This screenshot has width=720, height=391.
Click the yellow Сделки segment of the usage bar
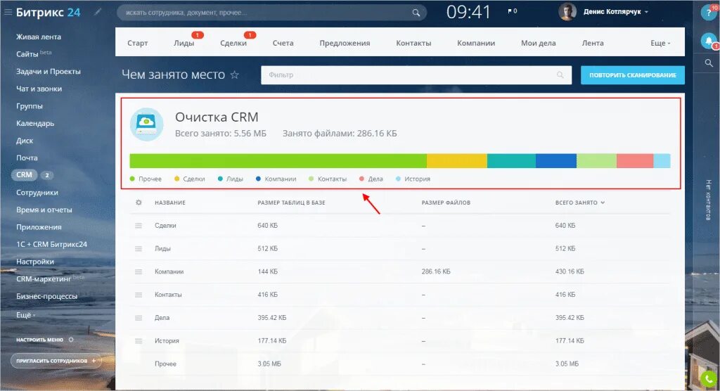click(x=457, y=161)
